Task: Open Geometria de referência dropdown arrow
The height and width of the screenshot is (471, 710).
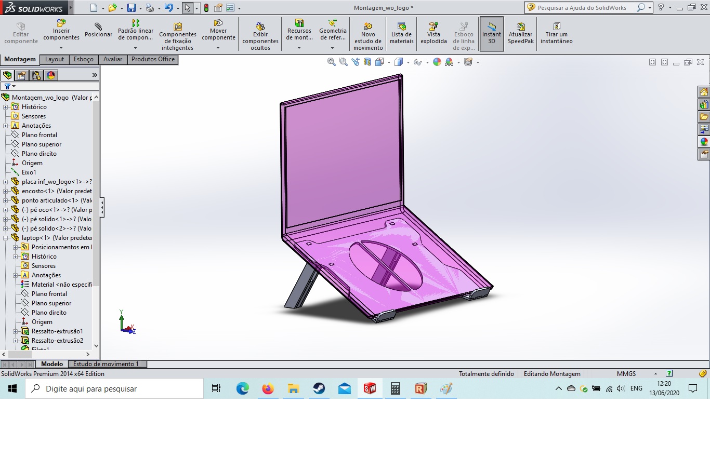Action: click(x=333, y=48)
